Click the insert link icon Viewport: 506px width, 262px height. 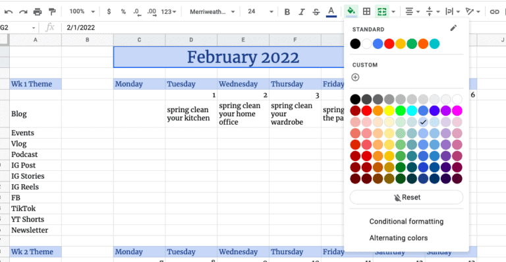494,12
